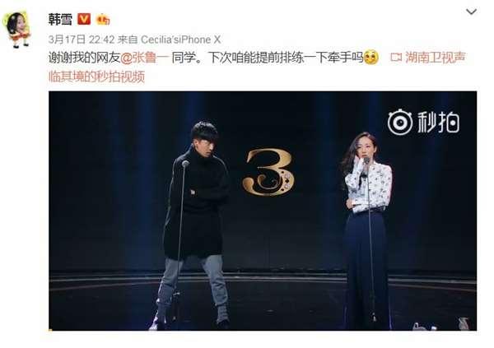
Task: Play the embedded stage video
Action: [x=263, y=211]
